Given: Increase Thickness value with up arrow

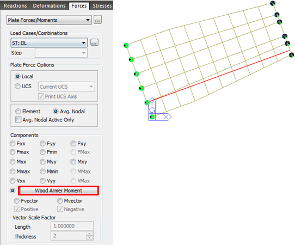Looking at the screenshot, I should 89,234.
